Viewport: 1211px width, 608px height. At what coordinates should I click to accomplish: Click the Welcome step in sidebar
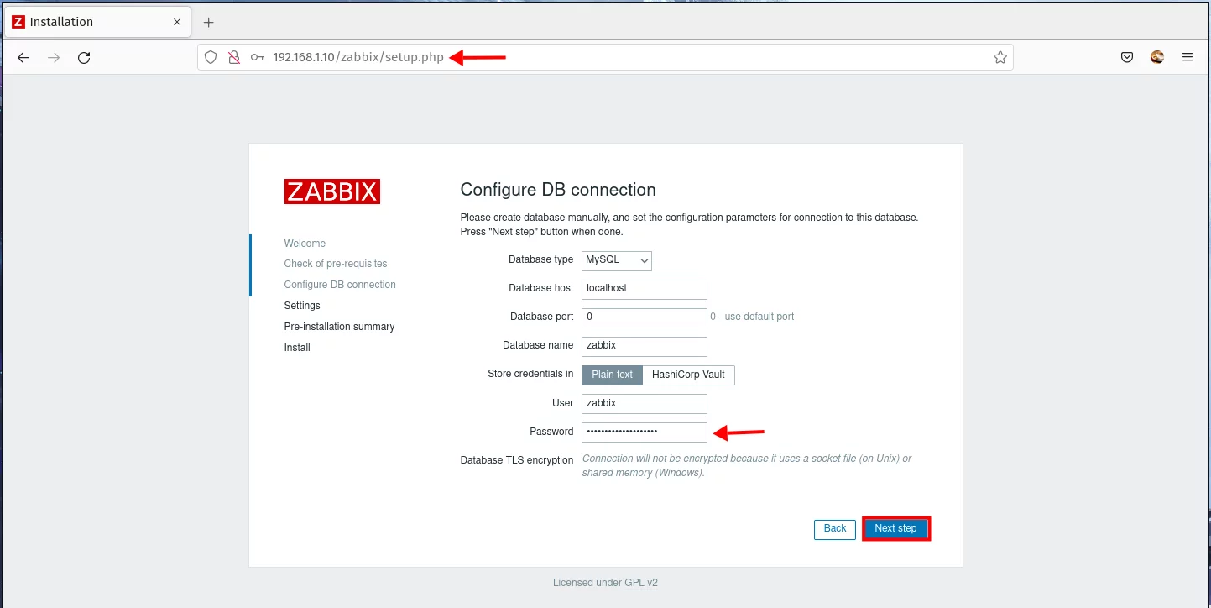tap(305, 244)
